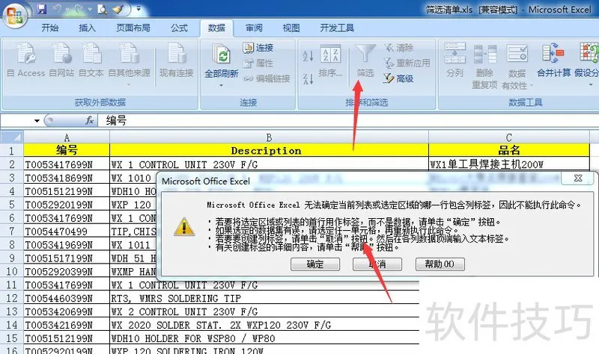This screenshot has height=354, width=599.
Task: Click cell WX1单工具焊接主机200W
Action: [509, 164]
